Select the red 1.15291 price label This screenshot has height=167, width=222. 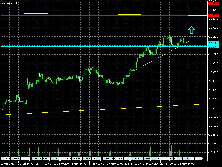point(213,3)
